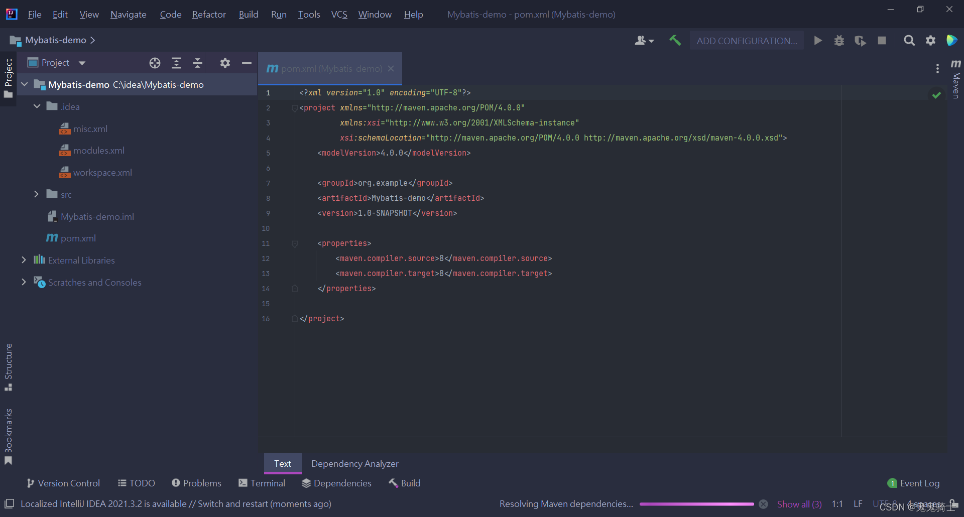964x517 pixels.
Task: Cancel the Maven dependency resolving process
Action: [x=763, y=504]
